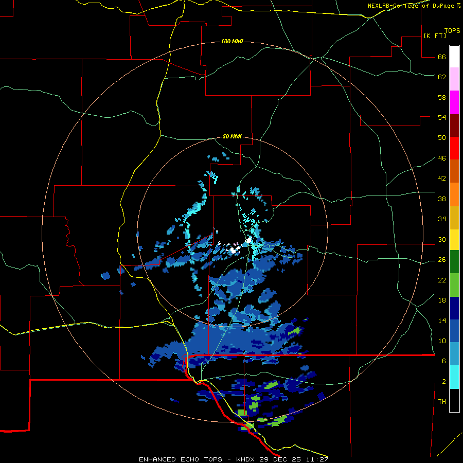463x463 pixels.
Task: Click the 2 legend value
Action: [444, 382]
